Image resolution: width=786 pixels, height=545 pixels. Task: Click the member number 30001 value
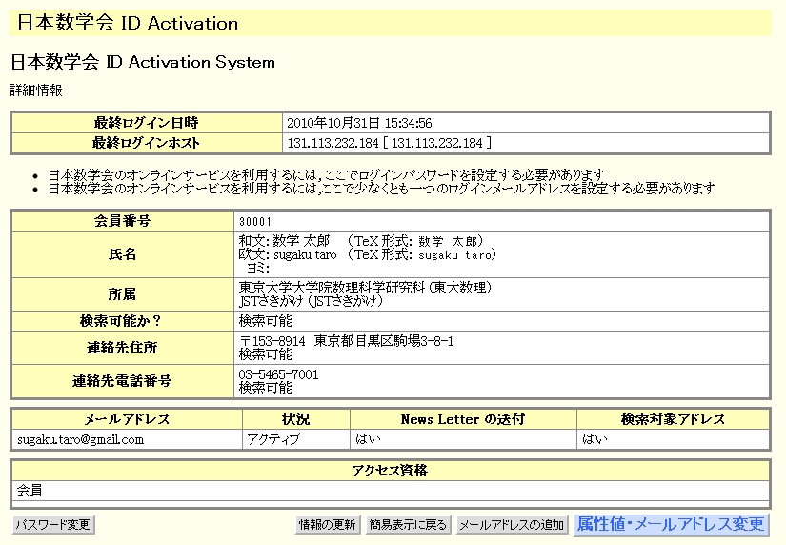pos(254,221)
